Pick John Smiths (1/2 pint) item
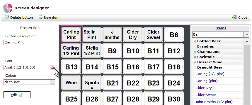Image resolution: width=252 pixels, height=105 pixels. pos(218,101)
